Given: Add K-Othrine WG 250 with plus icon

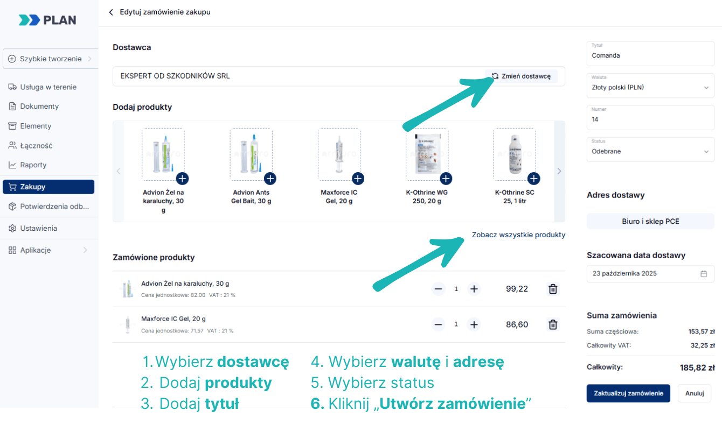Looking at the screenshot, I should (x=446, y=179).
